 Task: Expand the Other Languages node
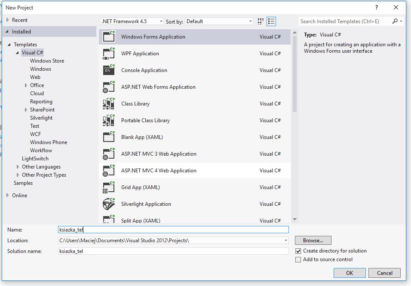pos(18,167)
